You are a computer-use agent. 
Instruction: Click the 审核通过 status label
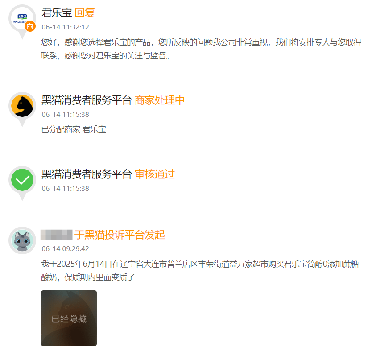[x=155, y=174]
